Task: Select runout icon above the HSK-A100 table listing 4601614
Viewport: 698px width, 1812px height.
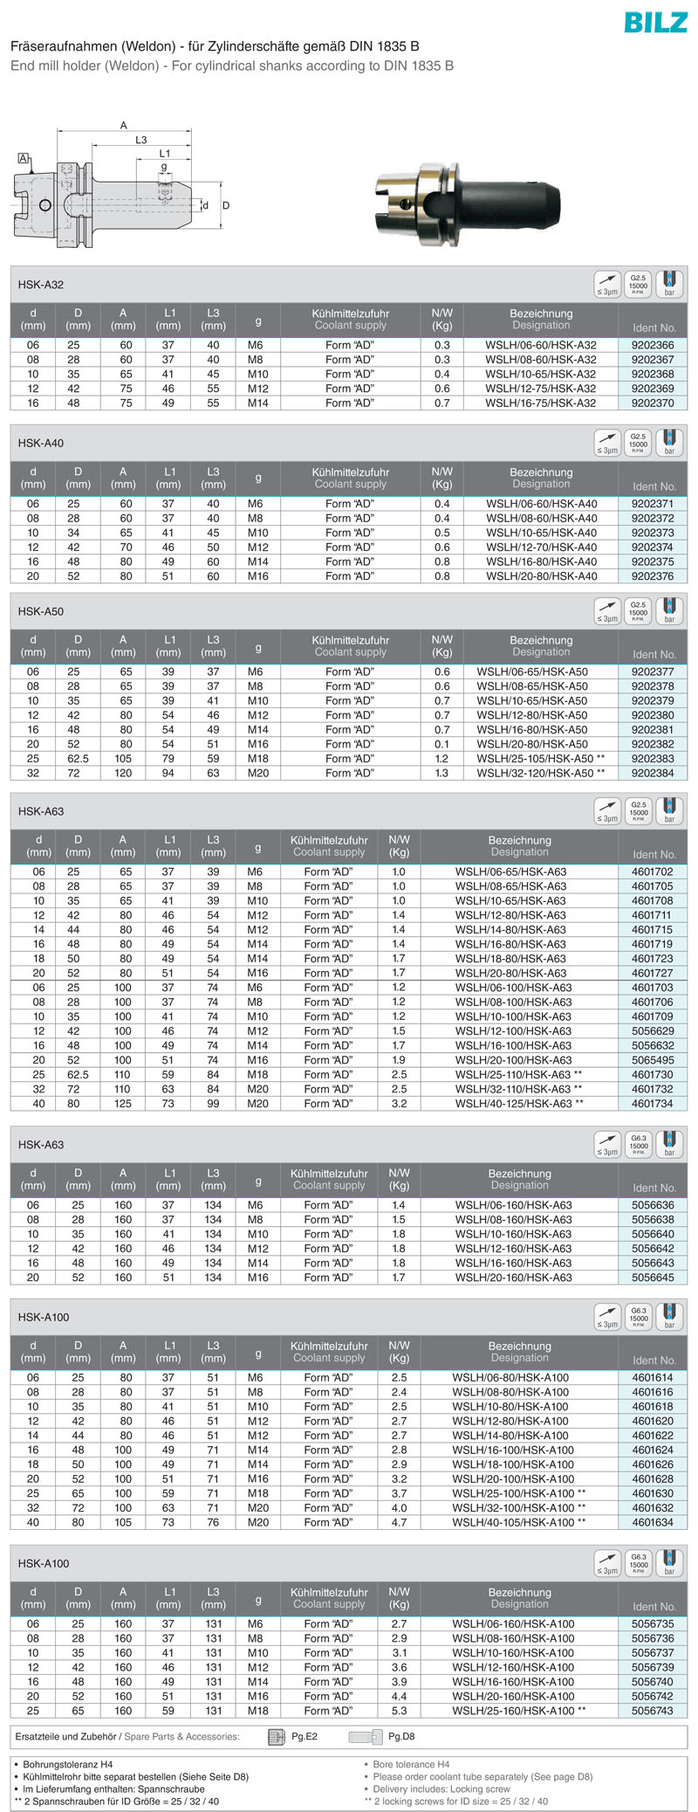Action: (607, 1317)
